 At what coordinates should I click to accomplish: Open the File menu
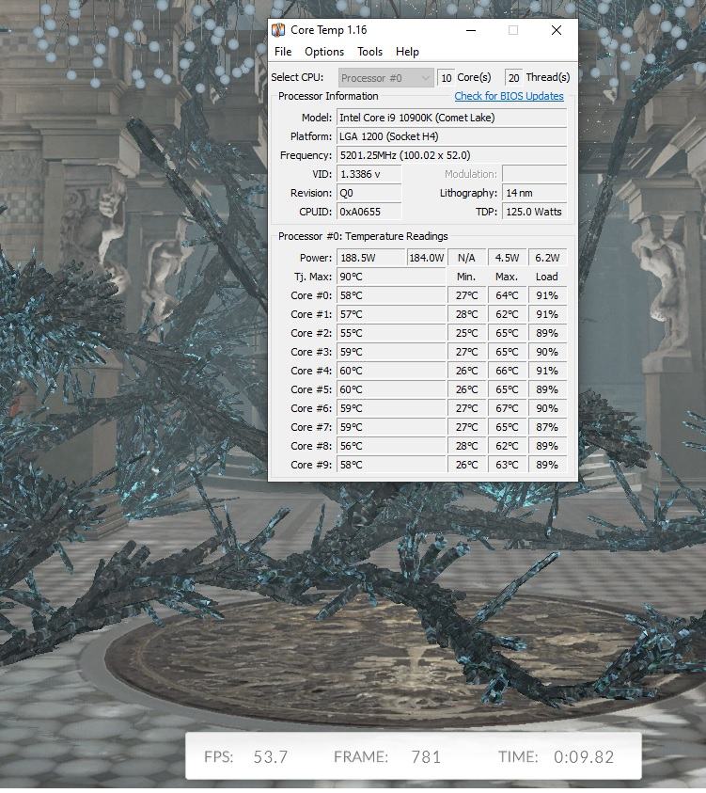[283, 52]
